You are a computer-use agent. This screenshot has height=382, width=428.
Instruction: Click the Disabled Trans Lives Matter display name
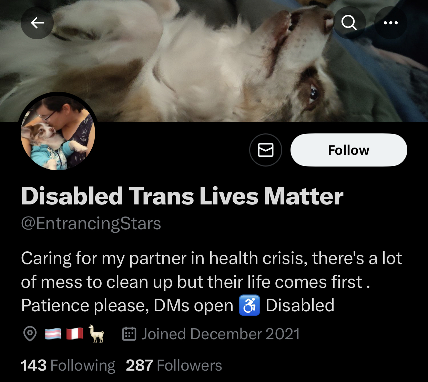(x=182, y=196)
